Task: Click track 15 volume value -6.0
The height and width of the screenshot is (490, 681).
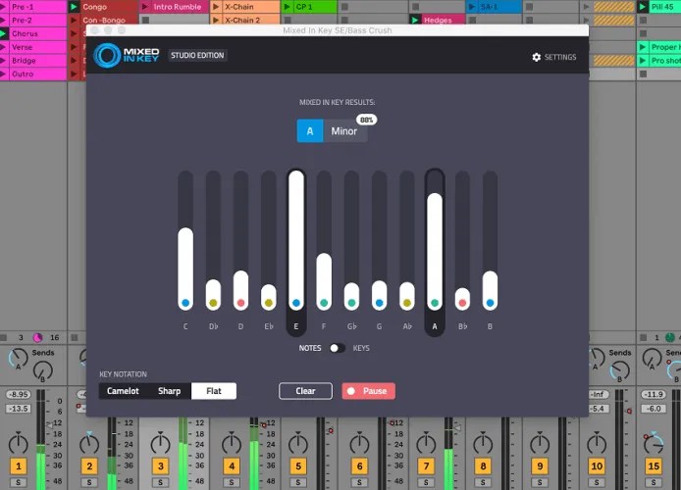Action: click(x=654, y=409)
